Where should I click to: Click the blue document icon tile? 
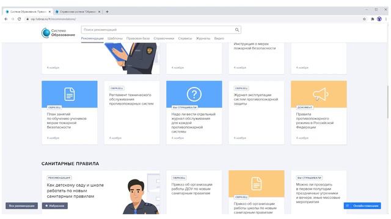tap(70, 94)
